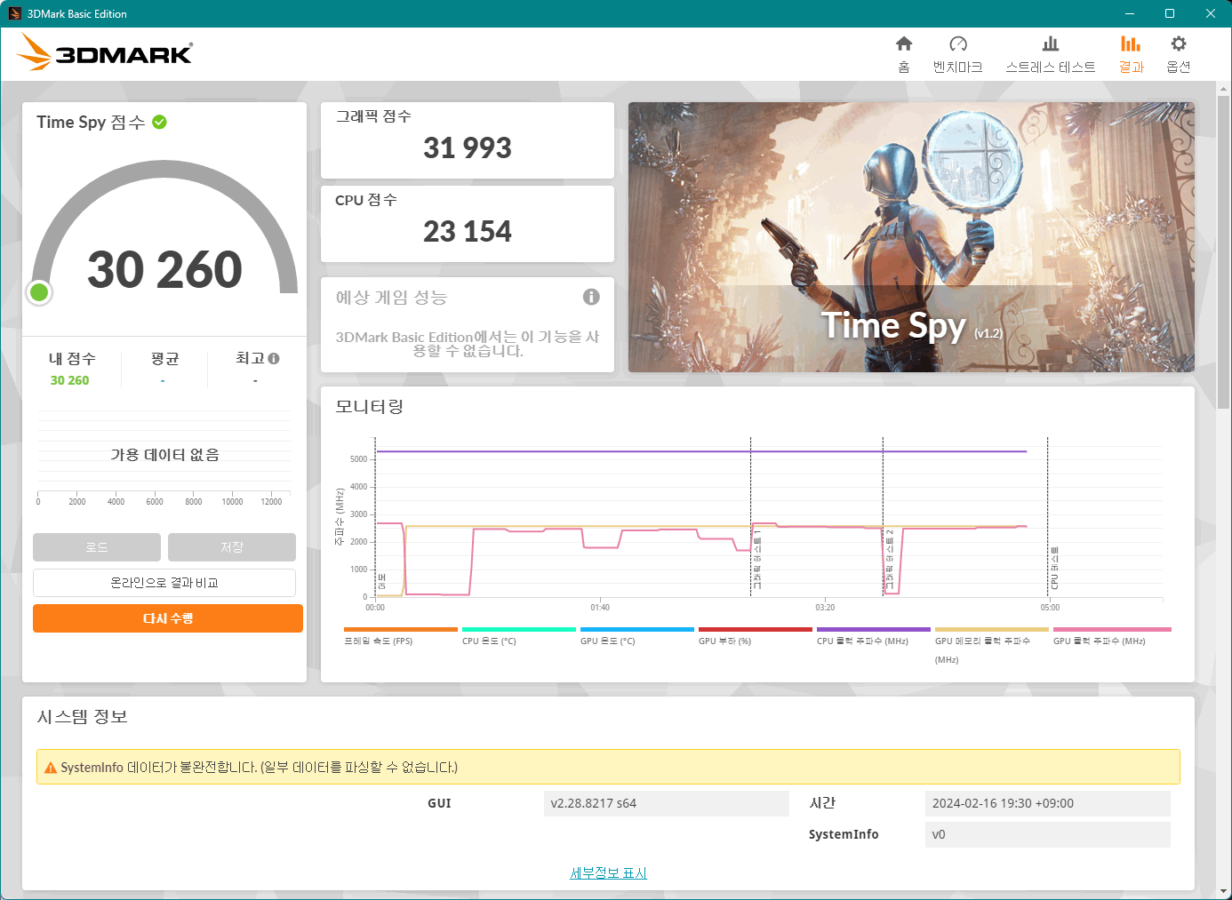Image resolution: width=1232 pixels, height=900 pixels.
Task: Click the green validated check icon
Action: [159, 122]
